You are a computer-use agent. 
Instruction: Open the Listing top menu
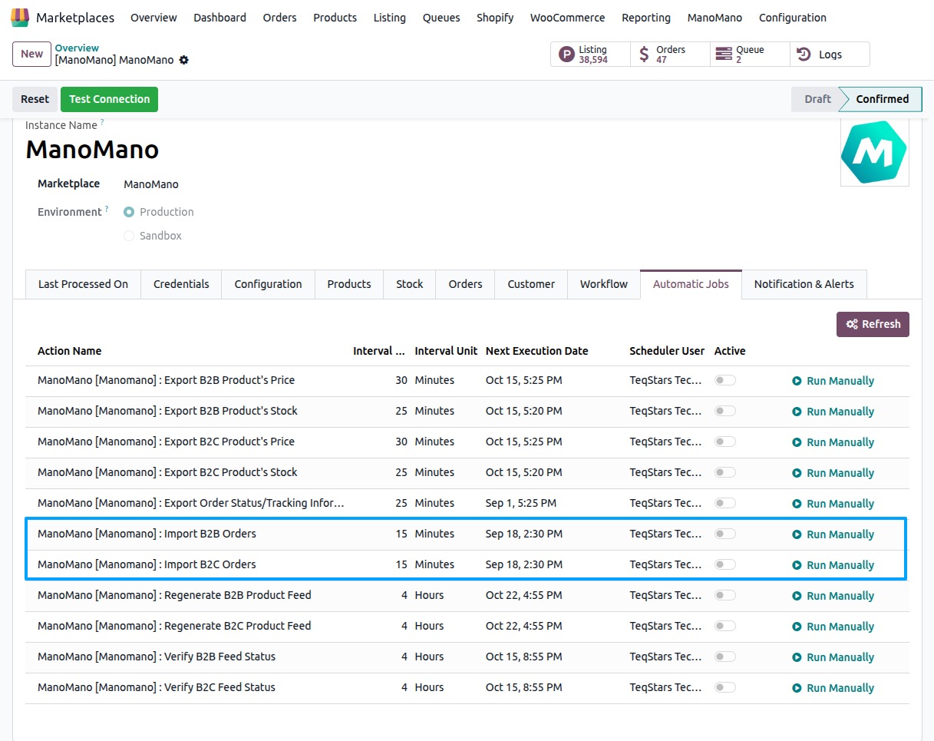coord(390,17)
